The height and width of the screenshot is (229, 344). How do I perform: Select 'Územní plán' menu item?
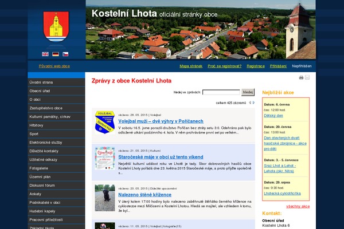(x=56, y=177)
